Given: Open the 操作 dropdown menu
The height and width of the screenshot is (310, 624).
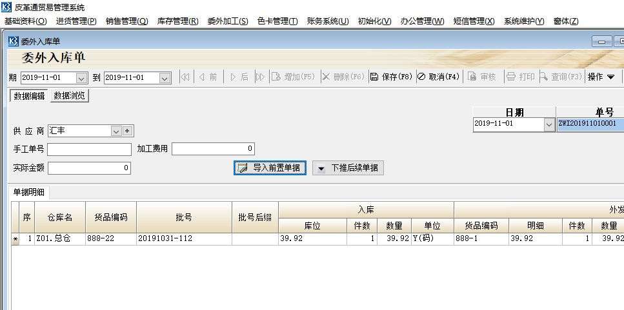Looking at the screenshot, I should point(601,77).
